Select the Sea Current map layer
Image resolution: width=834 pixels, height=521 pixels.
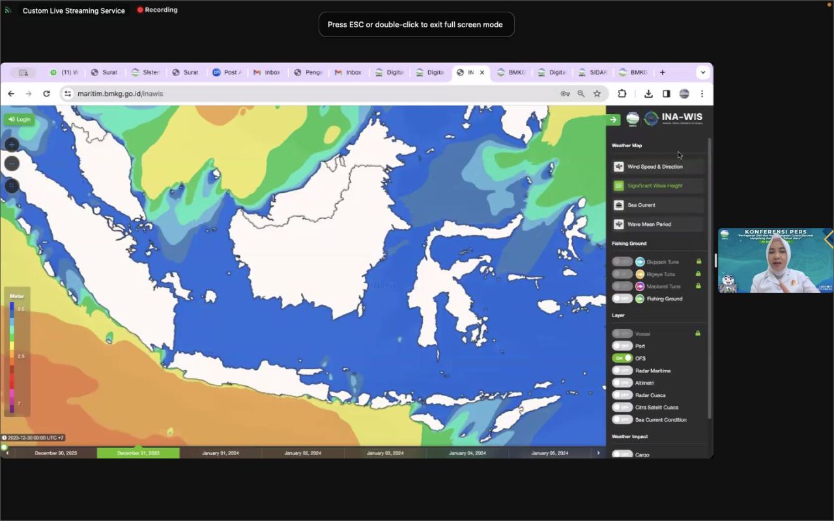(x=641, y=205)
